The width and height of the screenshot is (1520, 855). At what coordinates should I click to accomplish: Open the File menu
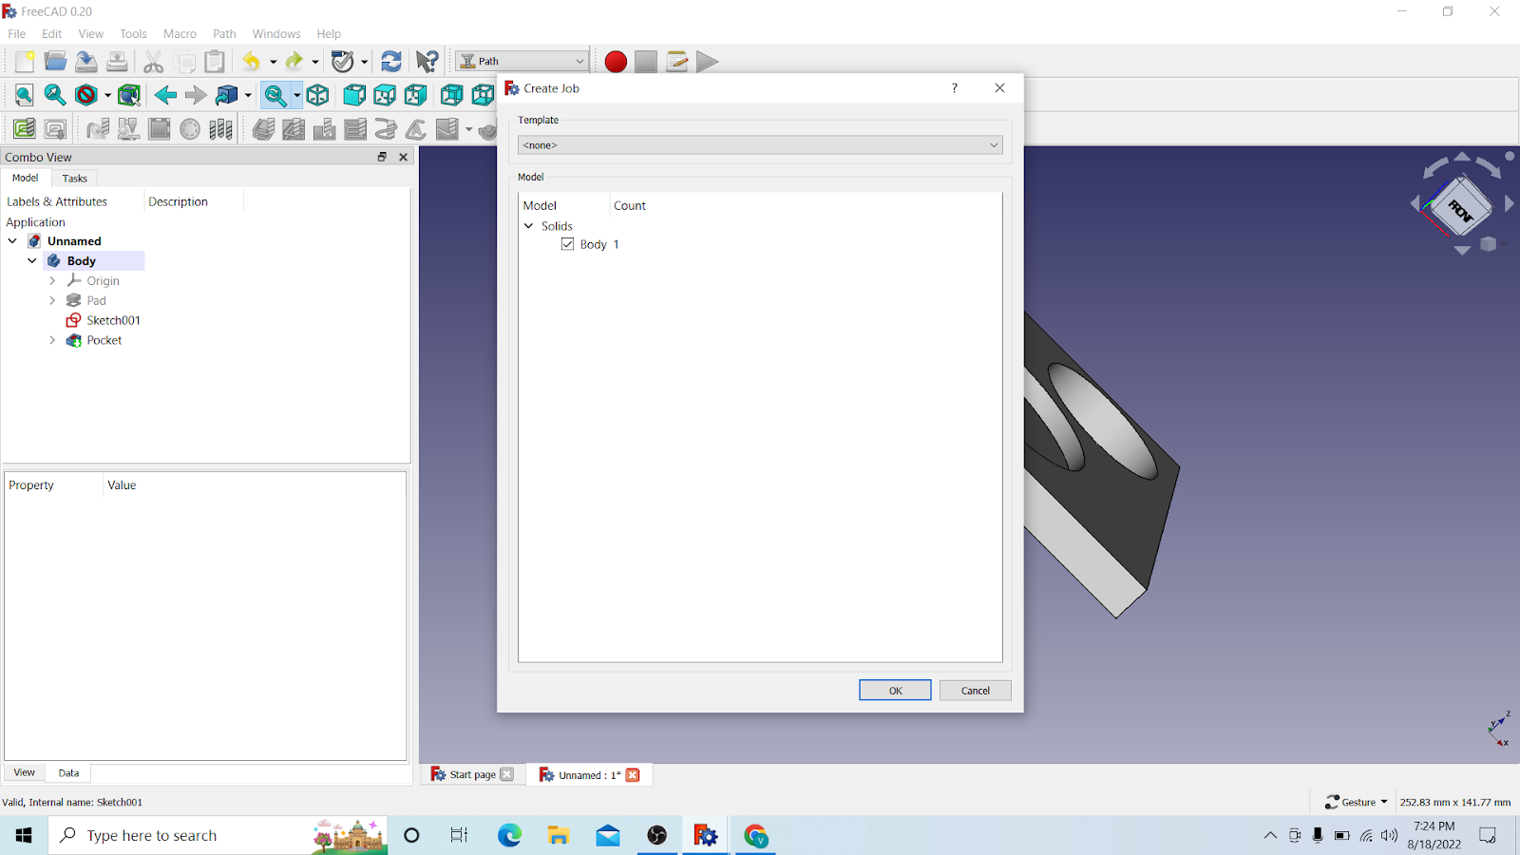coord(17,33)
